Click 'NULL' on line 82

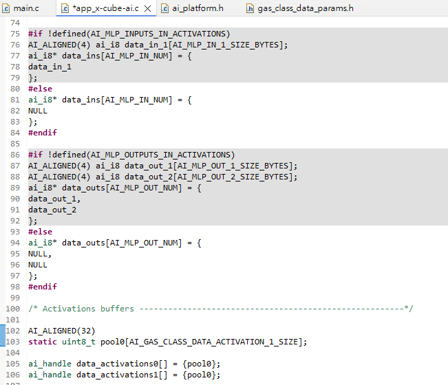[x=37, y=111]
